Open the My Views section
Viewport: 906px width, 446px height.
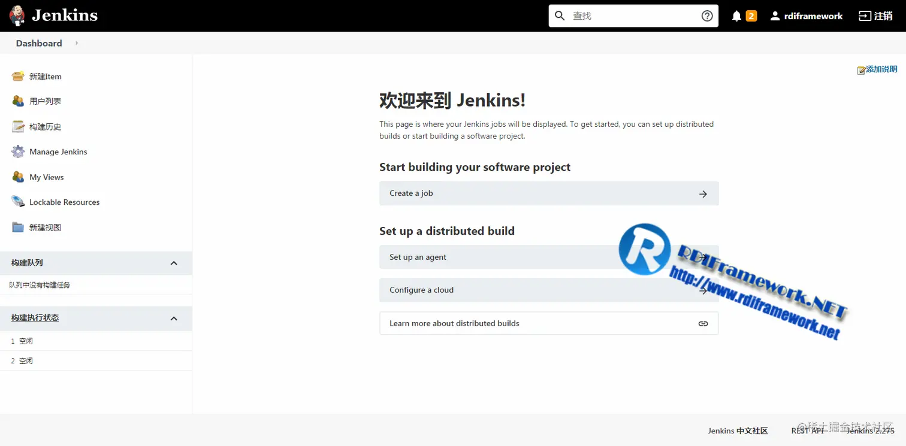[47, 177]
